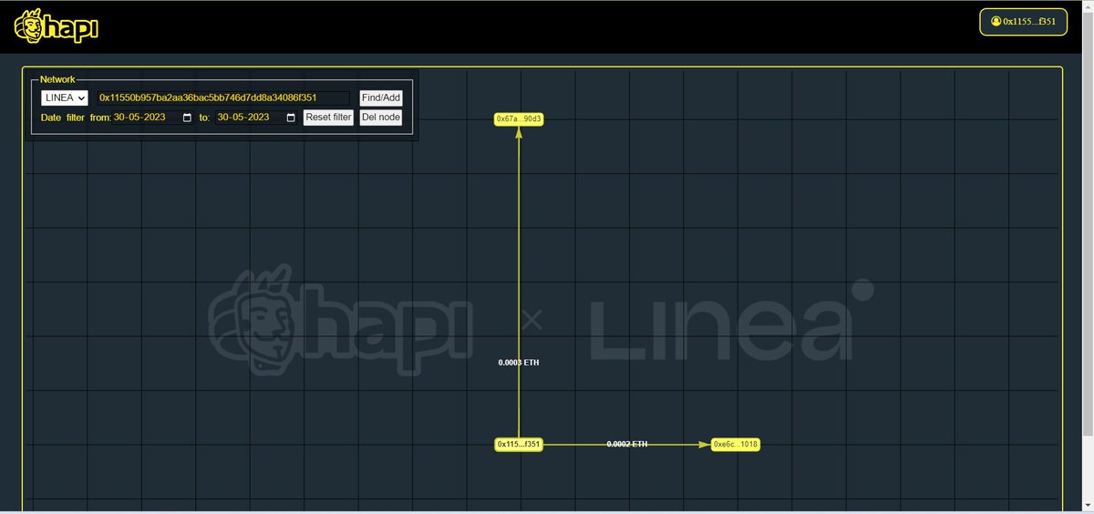
Task: Click the Find/Add button
Action: click(x=380, y=98)
